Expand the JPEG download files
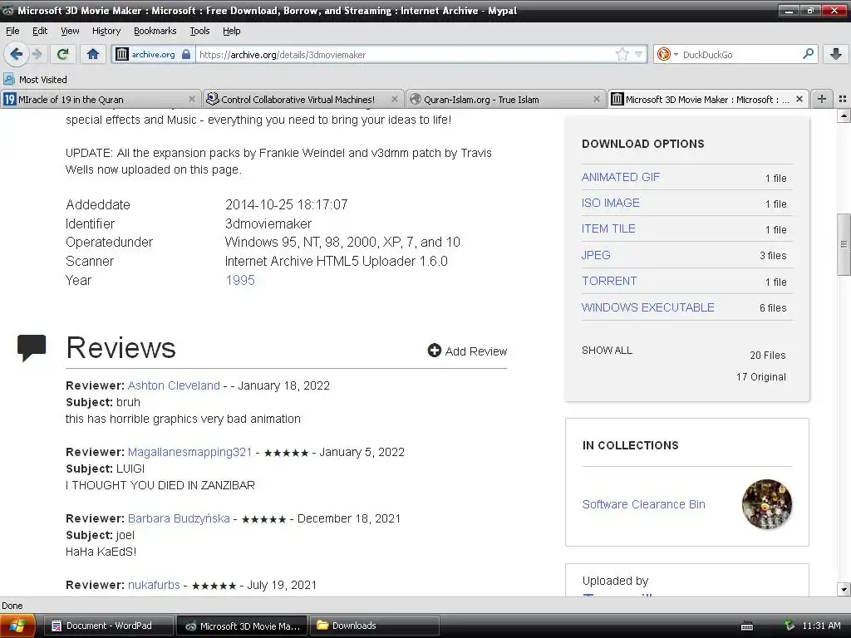The width and height of the screenshot is (851, 638). pos(596,255)
